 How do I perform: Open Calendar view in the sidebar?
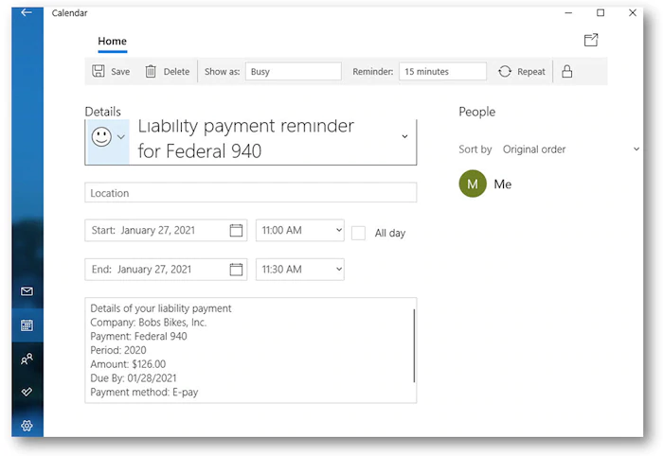[x=27, y=325]
